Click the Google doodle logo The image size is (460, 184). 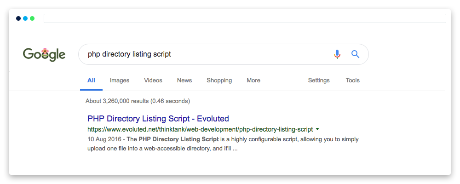coord(44,55)
